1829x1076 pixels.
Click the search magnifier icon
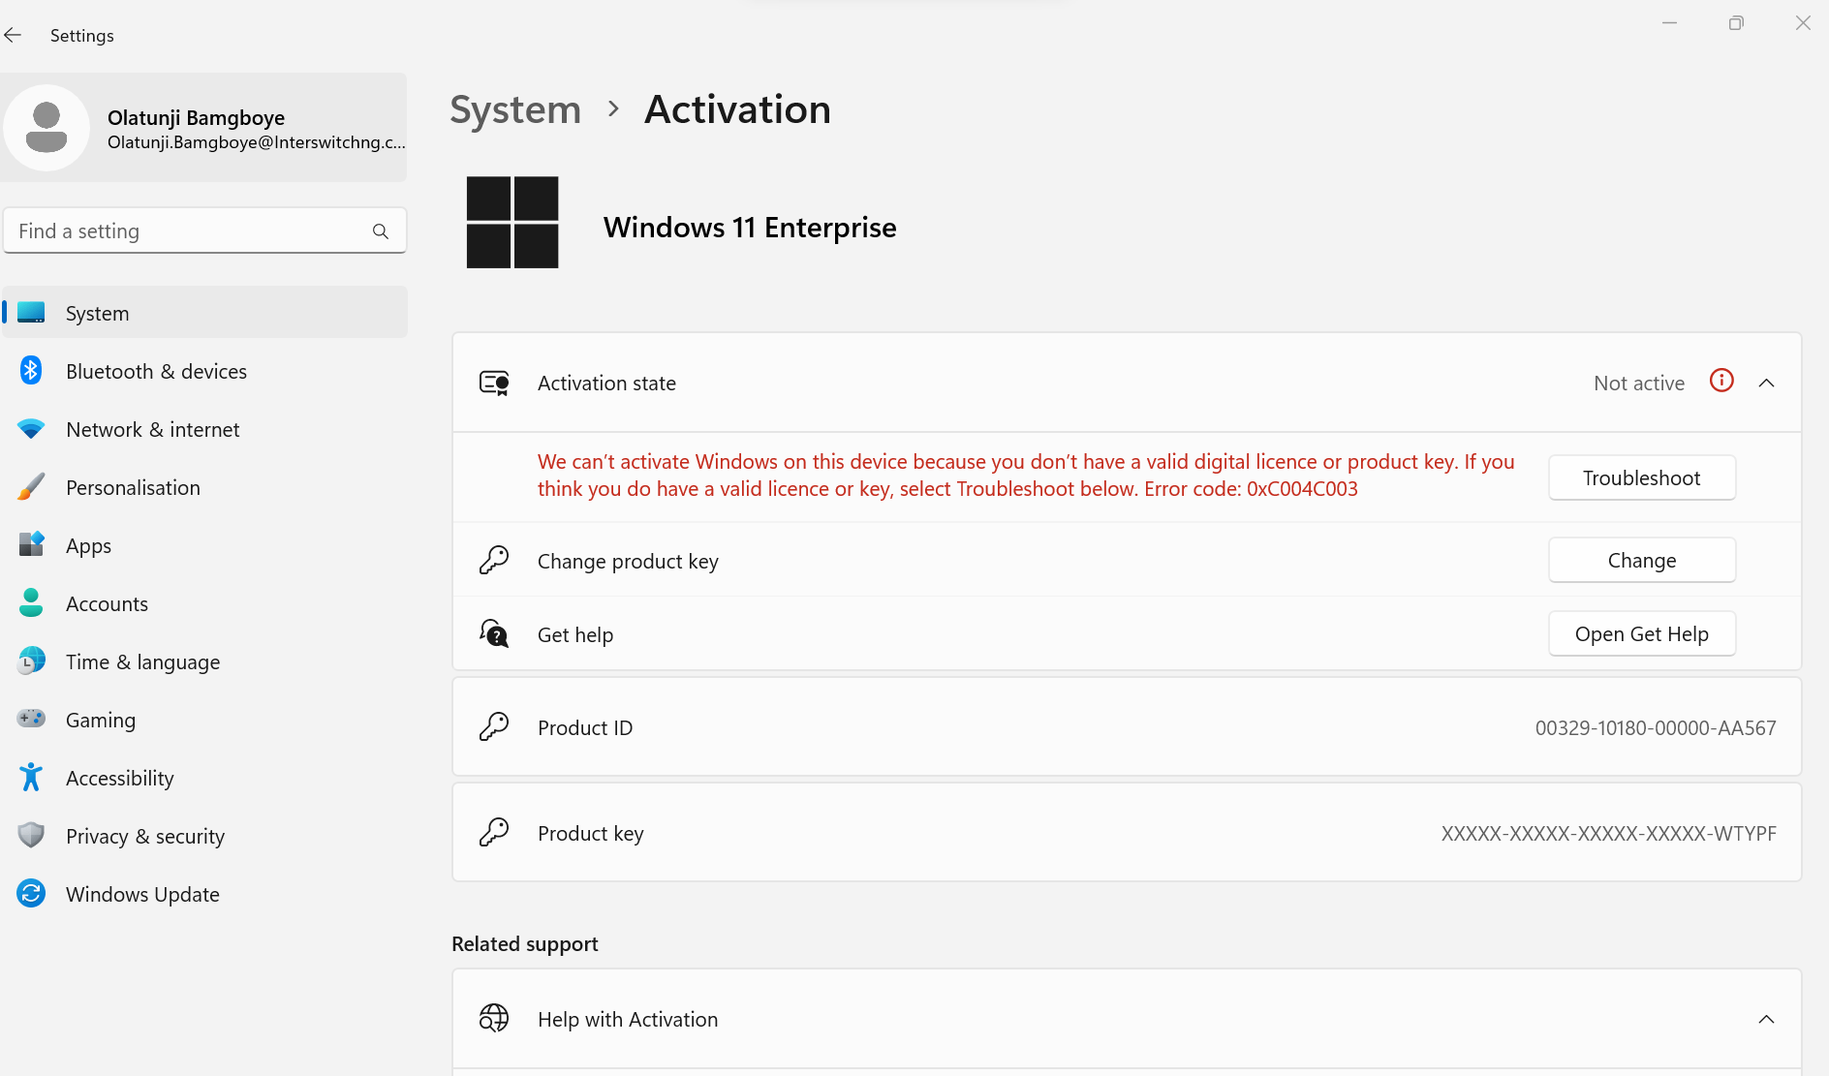(x=381, y=231)
